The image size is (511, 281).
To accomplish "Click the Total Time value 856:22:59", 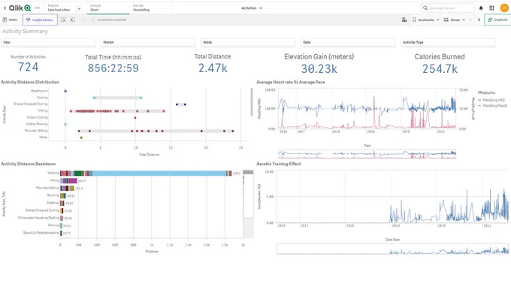I will coord(113,68).
